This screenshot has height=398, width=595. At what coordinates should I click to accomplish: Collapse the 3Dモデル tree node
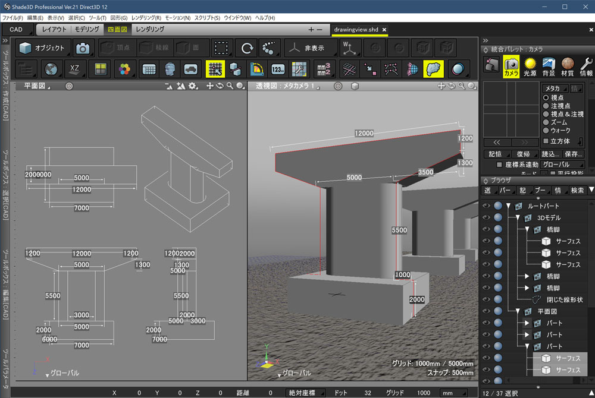coord(518,218)
